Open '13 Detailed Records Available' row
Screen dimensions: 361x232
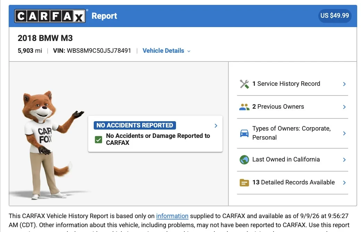(x=293, y=183)
